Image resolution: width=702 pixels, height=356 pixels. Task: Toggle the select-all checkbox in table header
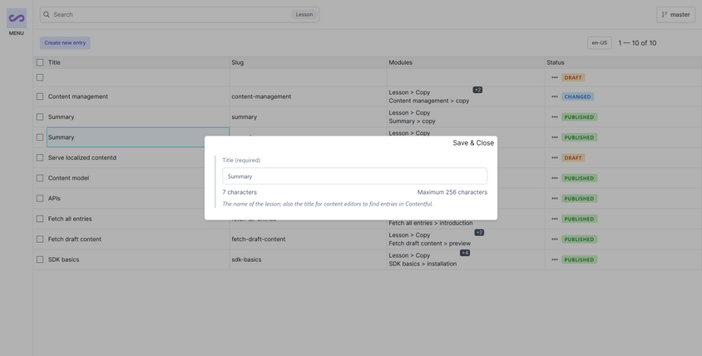tap(40, 62)
